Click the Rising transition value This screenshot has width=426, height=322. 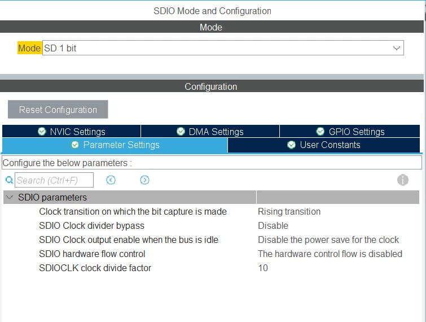tap(289, 212)
